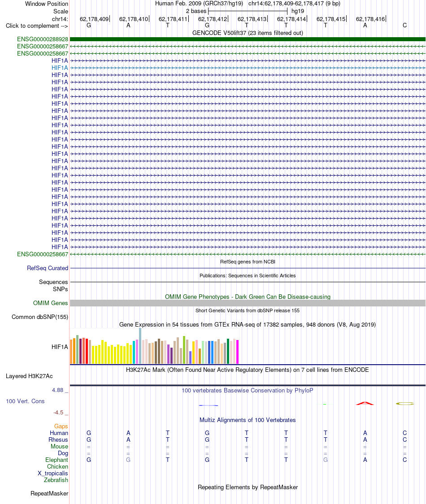
Task: Click the RepeatMasker track label
Action: pos(49,493)
